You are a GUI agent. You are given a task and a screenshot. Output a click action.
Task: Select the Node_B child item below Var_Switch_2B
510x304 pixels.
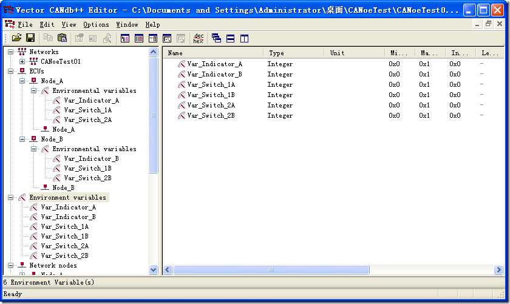click(x=63, y=187)
